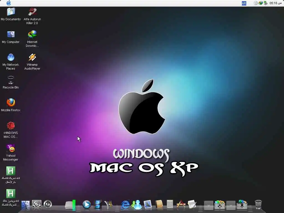Viewport: 284px width, 213px height.
Task: Launch the blue play-button media player in dock
Action: (87, 205)
